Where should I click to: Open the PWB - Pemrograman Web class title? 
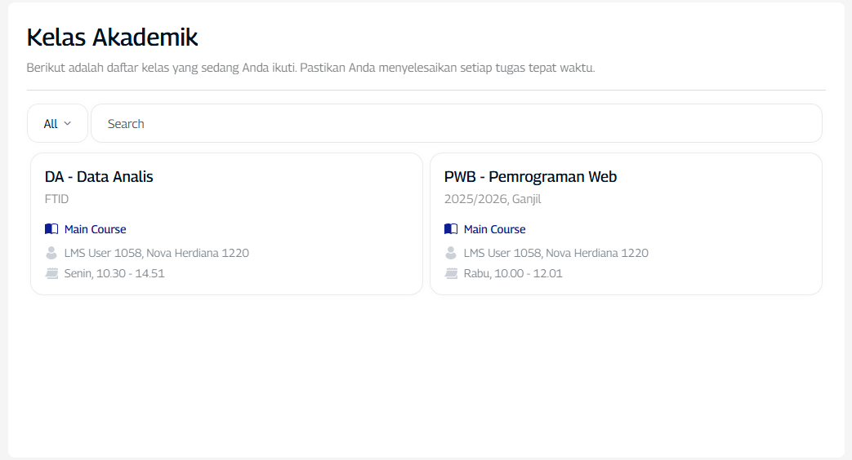click(x=530, y=177)
